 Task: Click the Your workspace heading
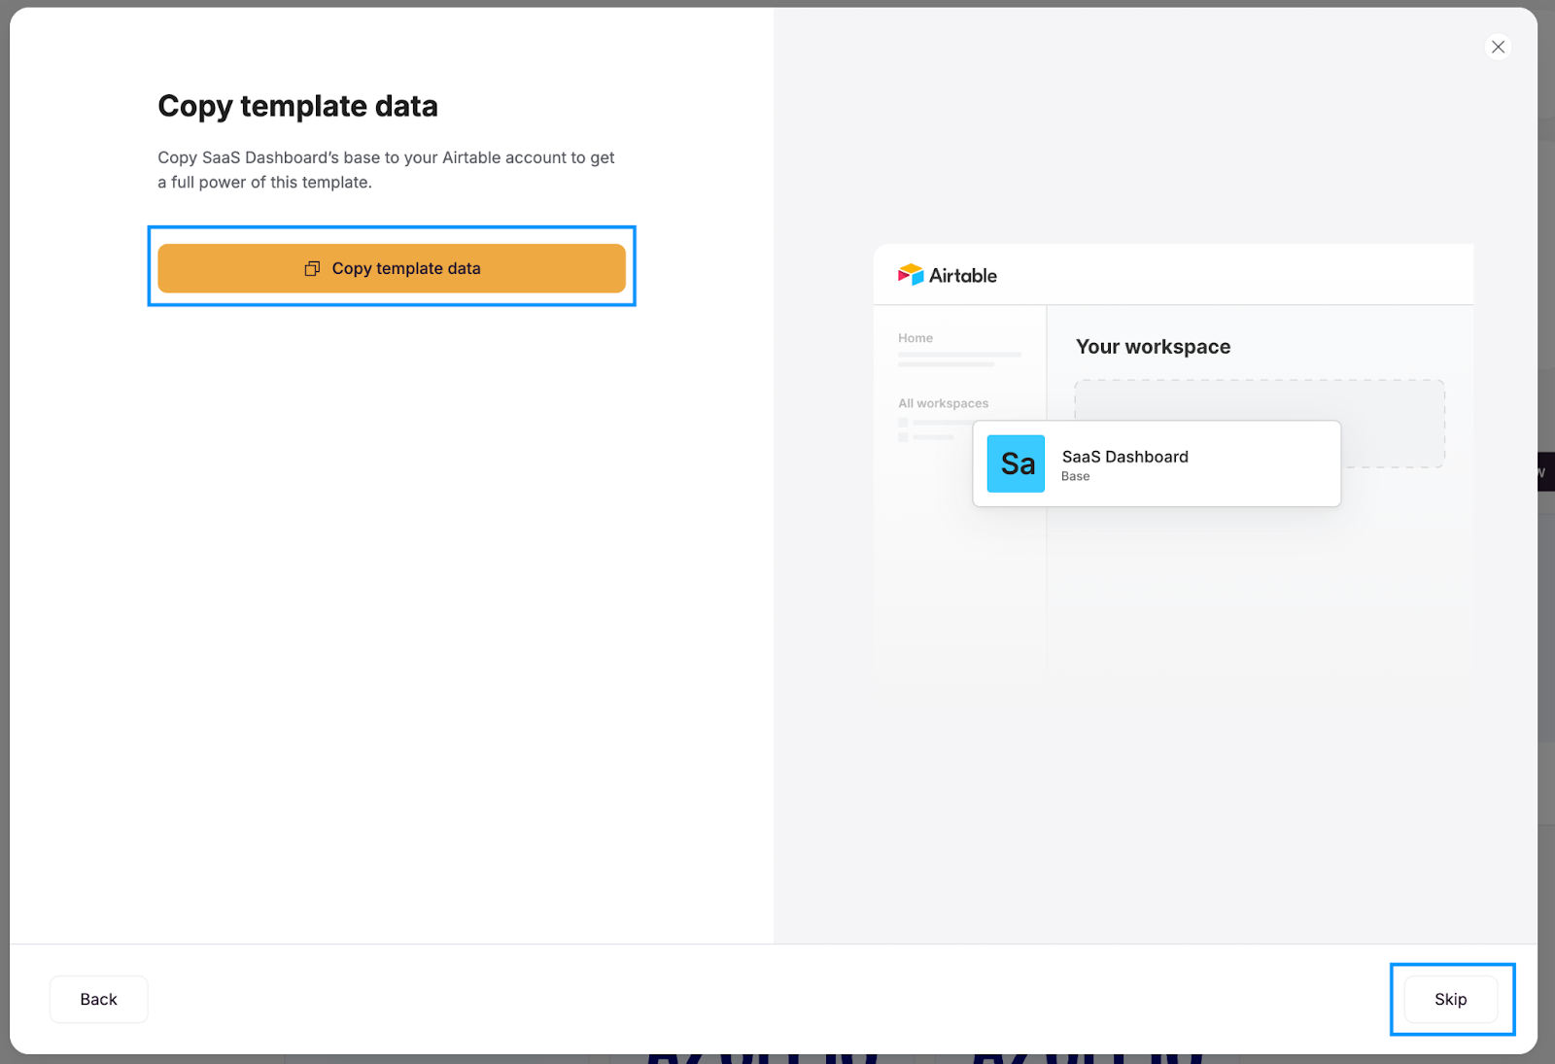(x=1153, y=347)
